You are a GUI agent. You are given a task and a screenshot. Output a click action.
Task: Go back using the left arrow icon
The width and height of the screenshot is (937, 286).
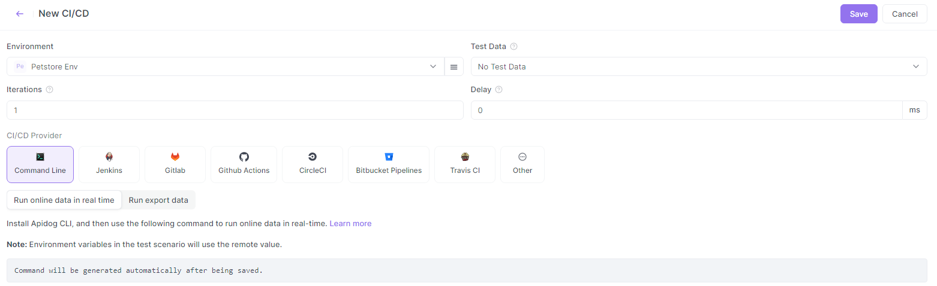coord(20,14)
